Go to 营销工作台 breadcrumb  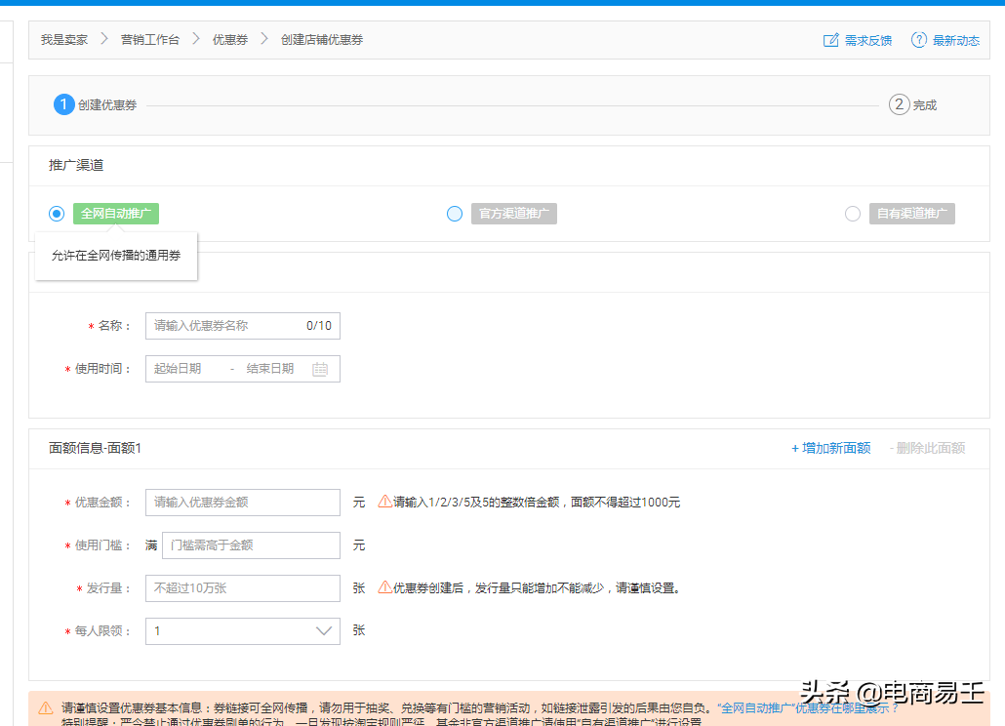coord(150,40)
